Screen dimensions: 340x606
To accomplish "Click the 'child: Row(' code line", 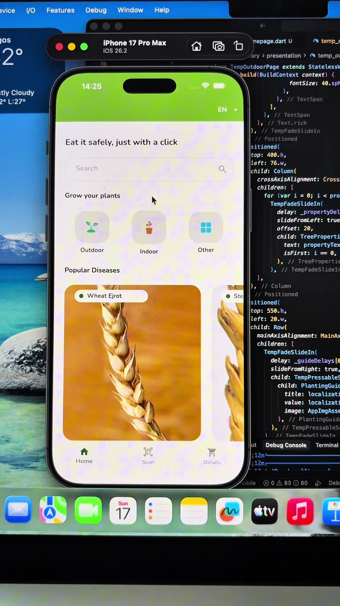I will (269, 327).
